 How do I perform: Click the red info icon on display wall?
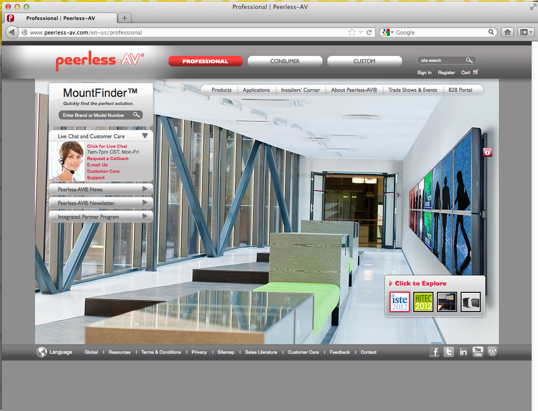pos(488,152)
